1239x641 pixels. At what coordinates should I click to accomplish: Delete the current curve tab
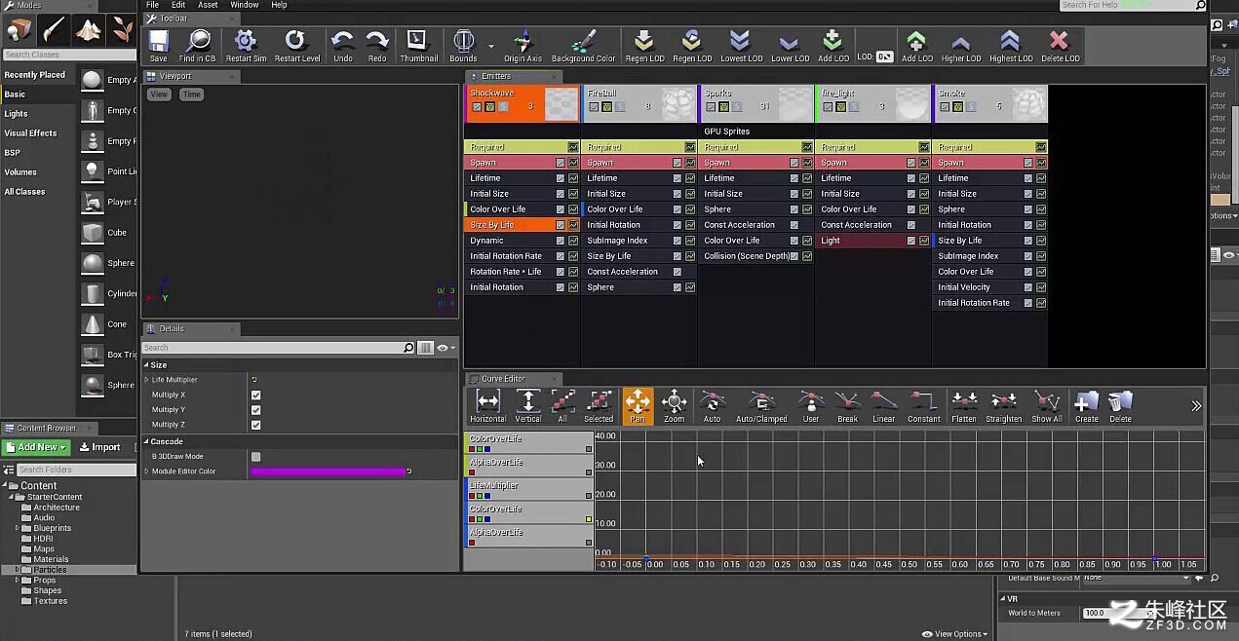coord(1120,406)
